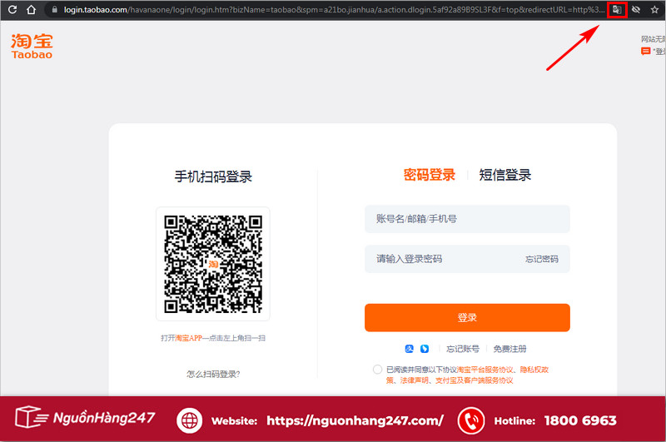Open the 淘宝平台服务协议 link
The width and height of the screenshot is (666, 442).
[485, 370]
